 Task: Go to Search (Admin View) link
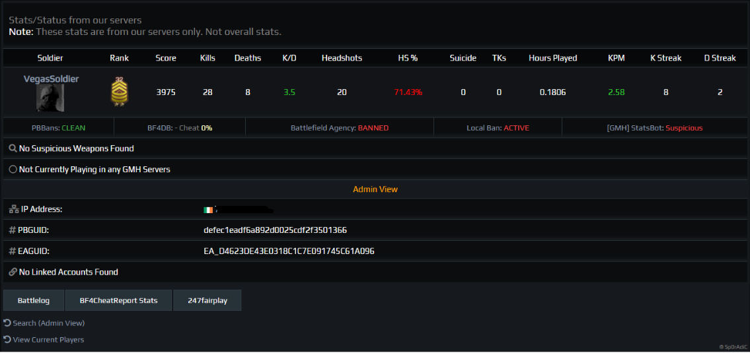click(49, 323)
